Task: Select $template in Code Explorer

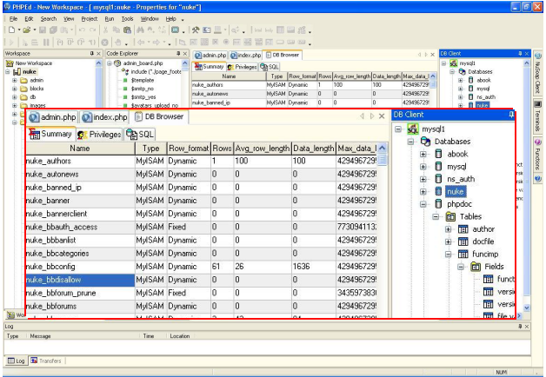Action: click(x=143, y=80)
